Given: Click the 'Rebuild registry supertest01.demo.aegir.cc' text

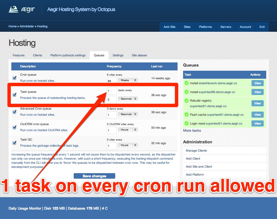Looking at the screenshot, I should pyautogui.click(x=208, y=103).
